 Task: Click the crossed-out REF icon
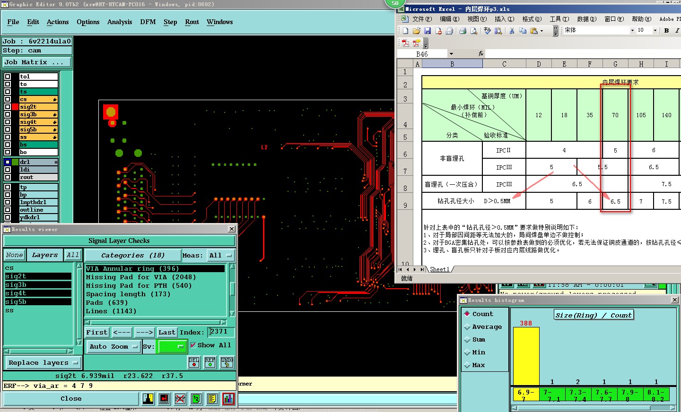180,399
